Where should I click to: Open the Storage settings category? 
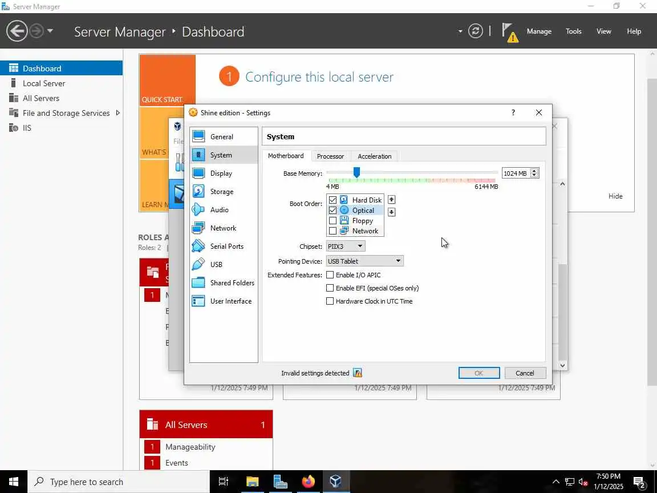(x=224, y=192)
